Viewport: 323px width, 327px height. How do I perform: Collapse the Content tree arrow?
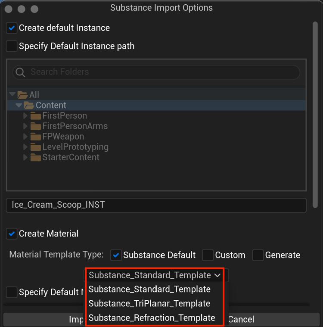[19, 106]
